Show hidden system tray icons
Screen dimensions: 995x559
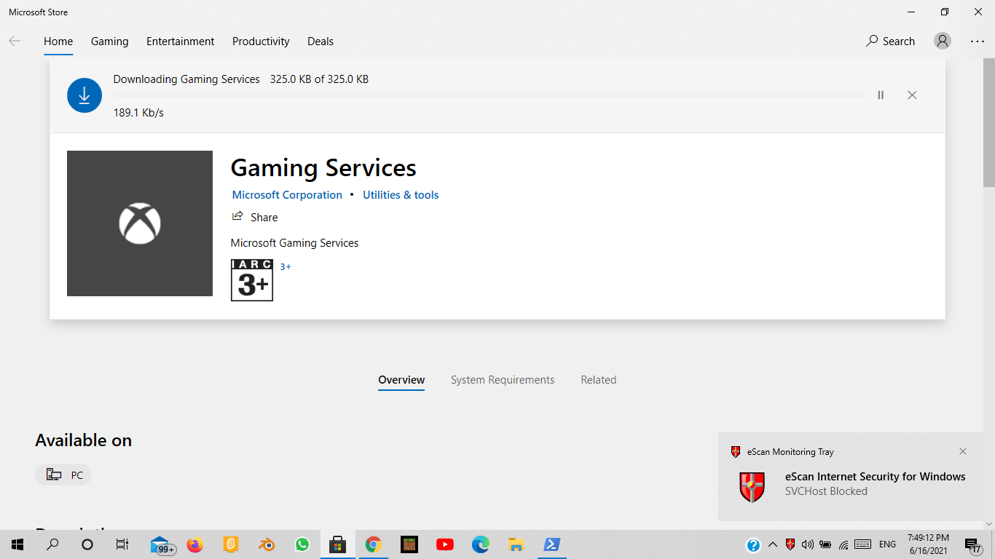tap(773, 544)
